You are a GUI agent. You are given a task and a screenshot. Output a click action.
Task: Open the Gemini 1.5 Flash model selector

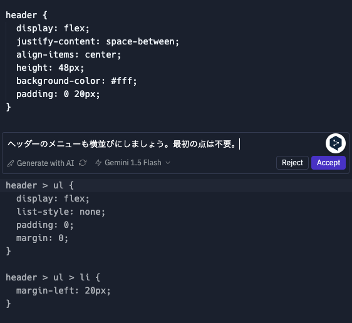[x=133, y=163]
